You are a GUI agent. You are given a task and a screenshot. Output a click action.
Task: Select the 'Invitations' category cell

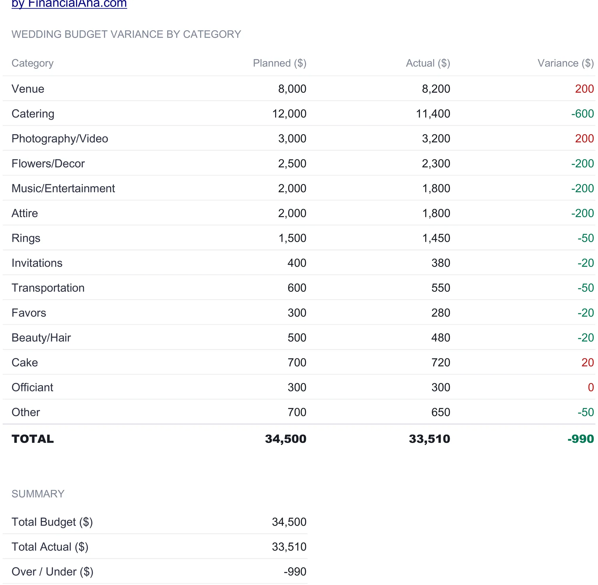37,263
